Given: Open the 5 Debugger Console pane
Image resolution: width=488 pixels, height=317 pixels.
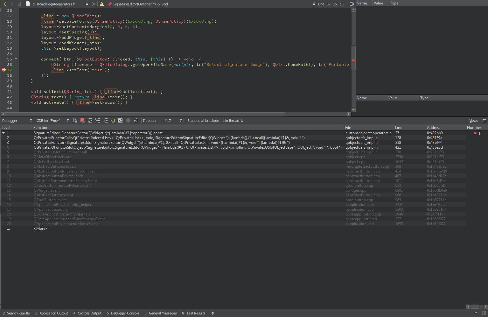Looking at the screenshot, I should (123, 313).
